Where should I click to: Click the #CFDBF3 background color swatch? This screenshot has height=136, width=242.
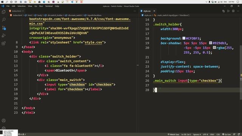coord(184,38)
